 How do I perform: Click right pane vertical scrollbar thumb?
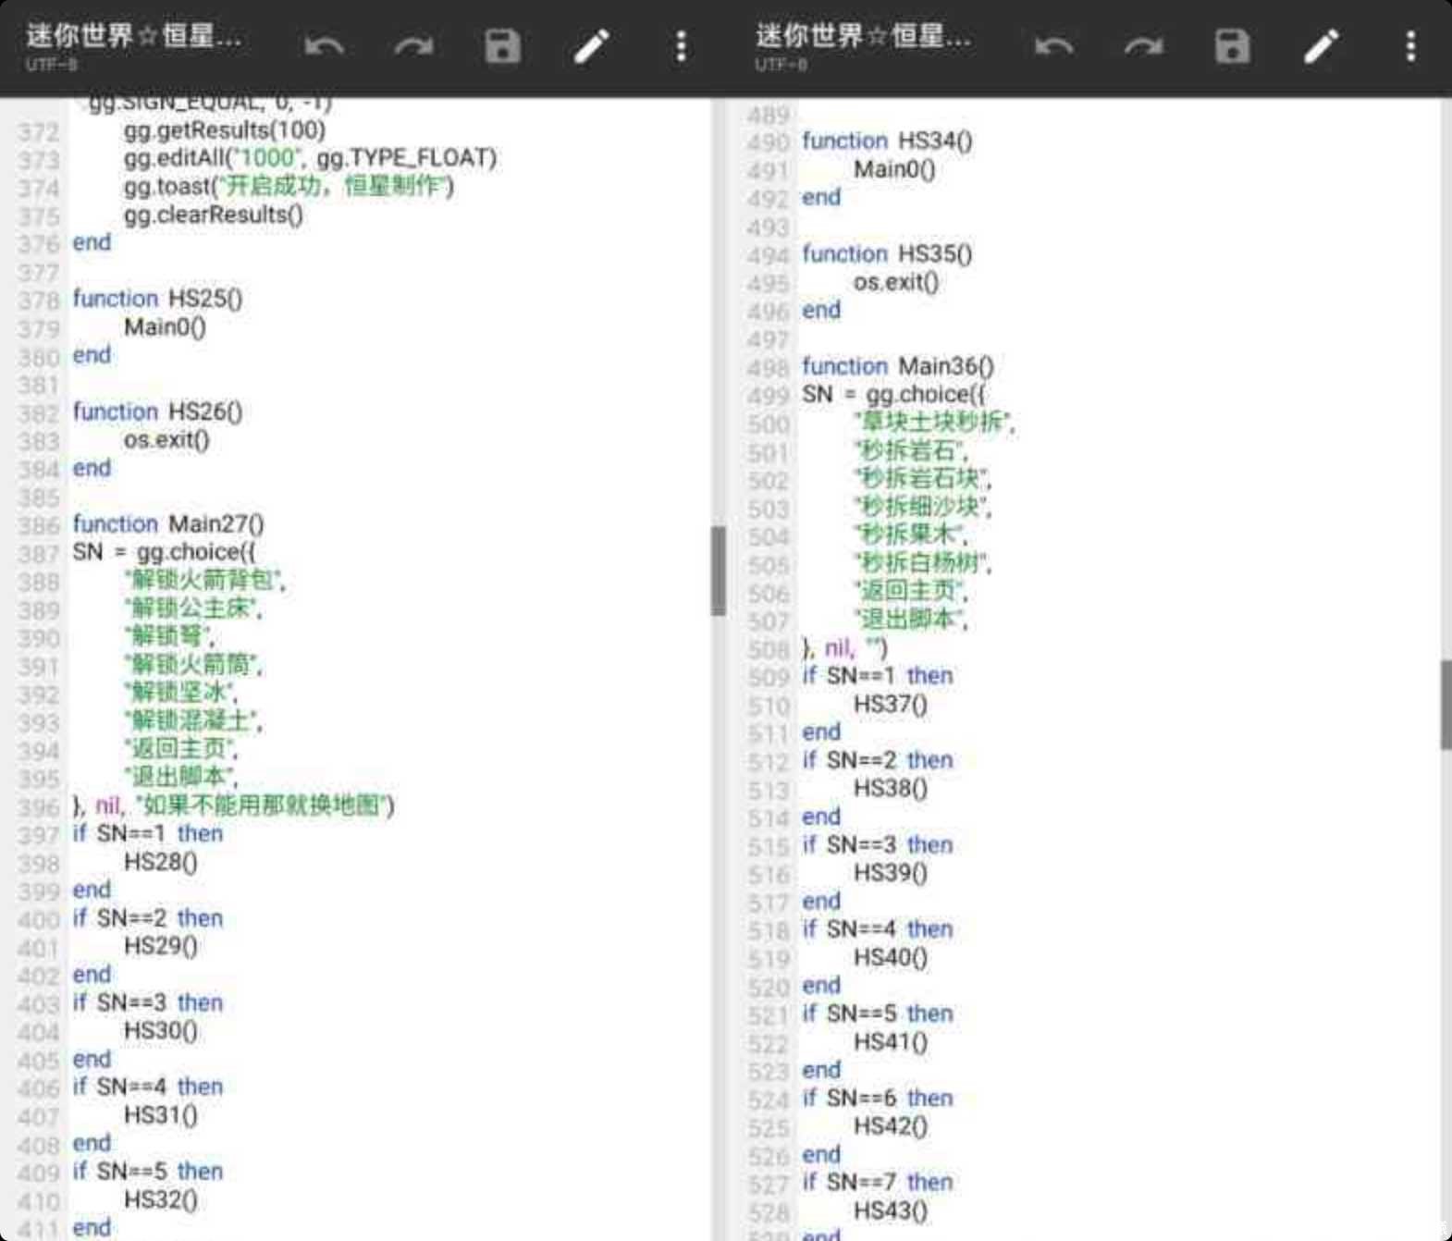point(1446,705)
